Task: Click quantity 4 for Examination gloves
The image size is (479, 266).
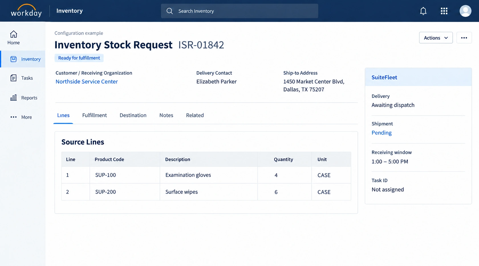Action: click(x=276, y=175)
